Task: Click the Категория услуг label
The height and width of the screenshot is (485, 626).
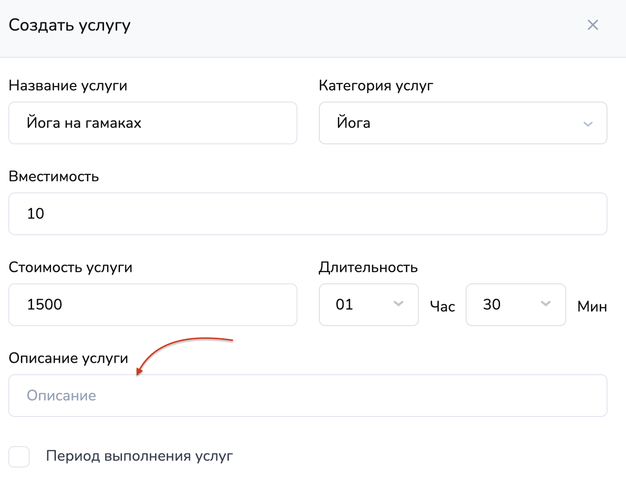Action: point(376,86)
